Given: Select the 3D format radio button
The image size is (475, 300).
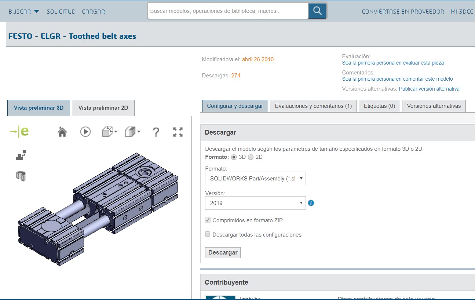Looking at the screenshot, I should (x=234, y=157).
